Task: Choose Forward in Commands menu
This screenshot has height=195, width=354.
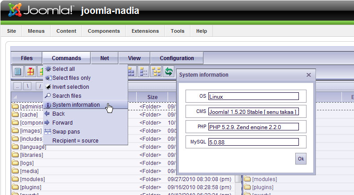Action: point(86,123)
